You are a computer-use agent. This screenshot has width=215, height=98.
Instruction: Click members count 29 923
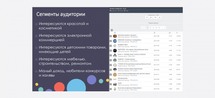click(x=156, y=70)
